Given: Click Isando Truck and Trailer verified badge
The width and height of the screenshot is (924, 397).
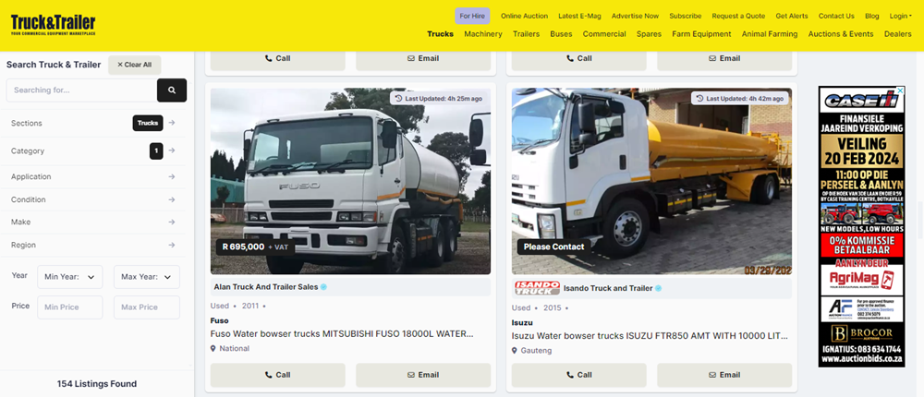Looking at the screenshot, I should pos(658,288).
